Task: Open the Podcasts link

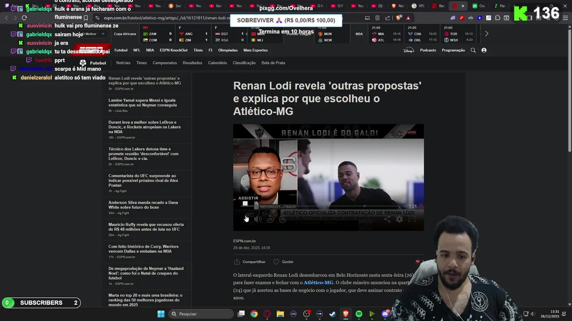Action: pyautogui.click(x=428, y=50)
